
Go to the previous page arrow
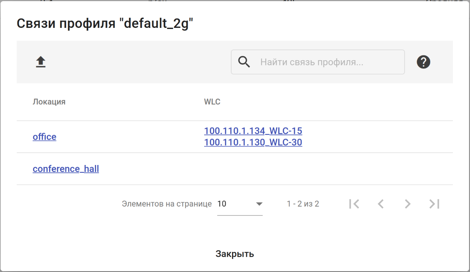tap(380, 204)
